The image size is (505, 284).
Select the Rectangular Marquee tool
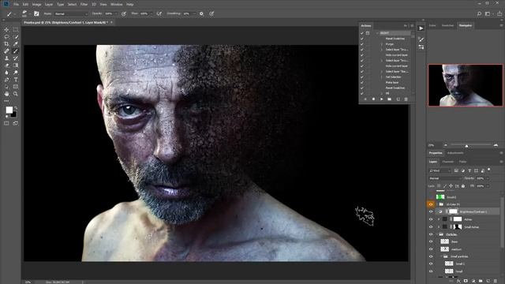(x=16, y=30)
